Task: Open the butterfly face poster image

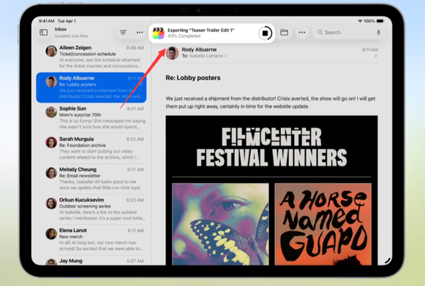Action: pyautogui.click(x=220, y=224)
